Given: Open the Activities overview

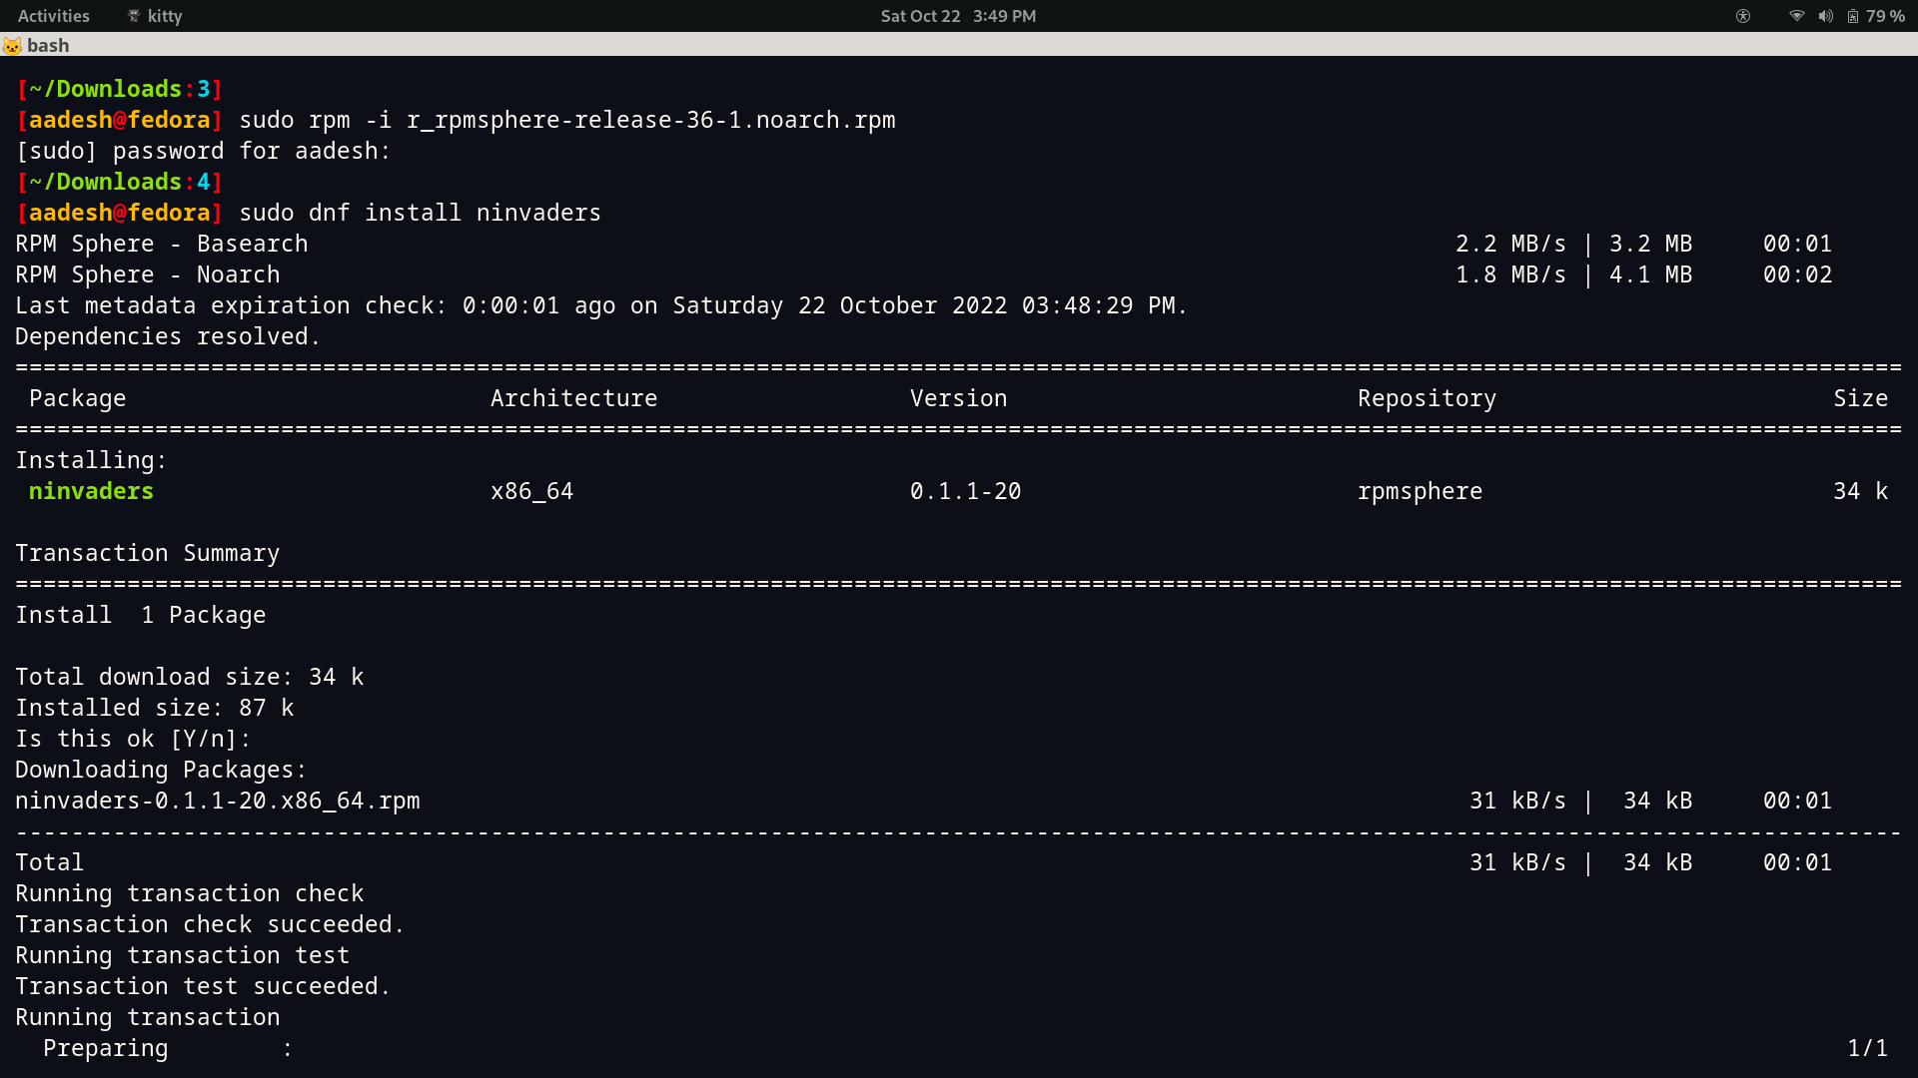Looking at the screenshot, I should [x=53, y=16].
